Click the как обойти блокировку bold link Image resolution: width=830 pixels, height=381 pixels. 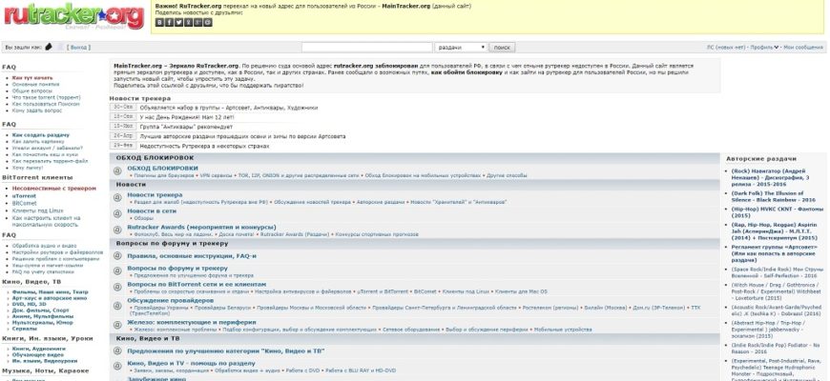467,71
